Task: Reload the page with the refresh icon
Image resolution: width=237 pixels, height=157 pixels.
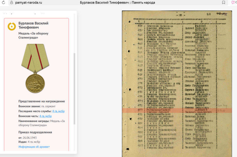Action: click(3, 2)
